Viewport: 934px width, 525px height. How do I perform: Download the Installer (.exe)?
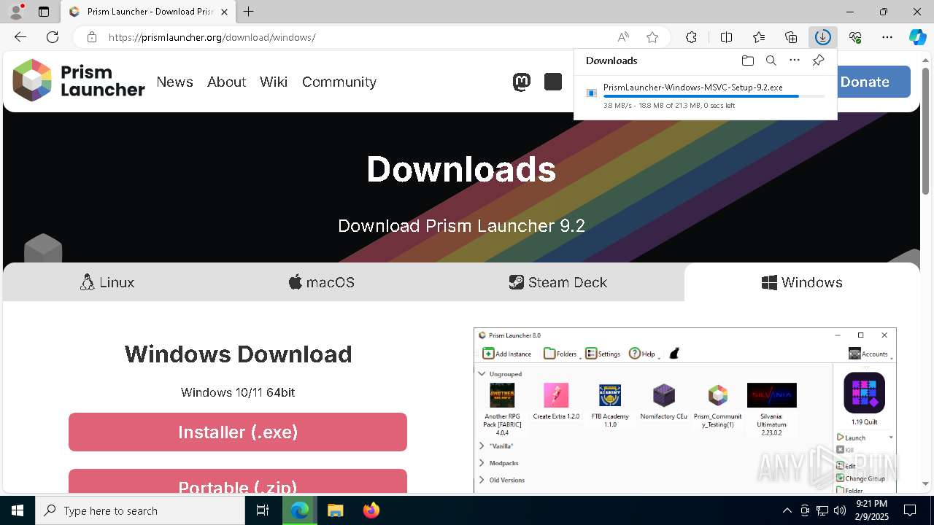238,432
